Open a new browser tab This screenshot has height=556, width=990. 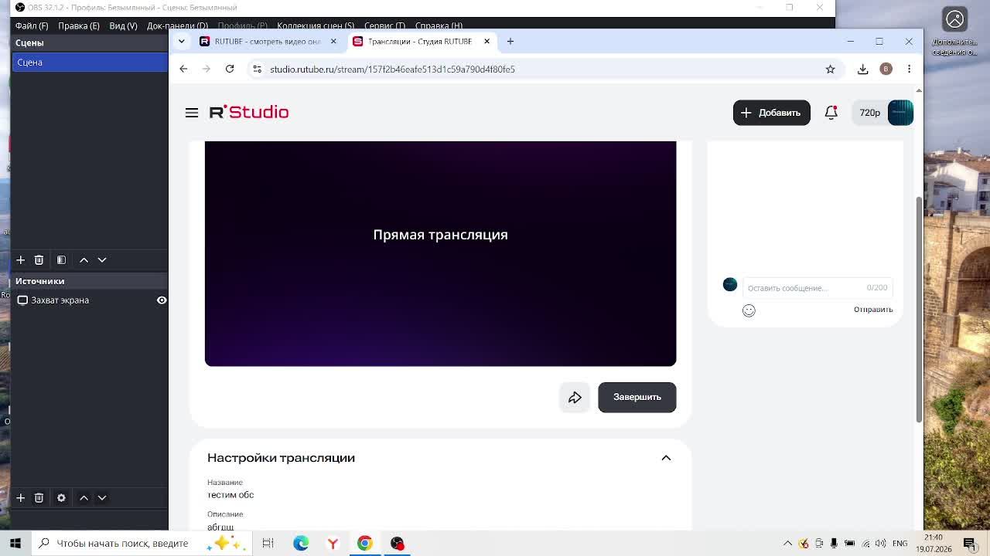coord(510,42)
